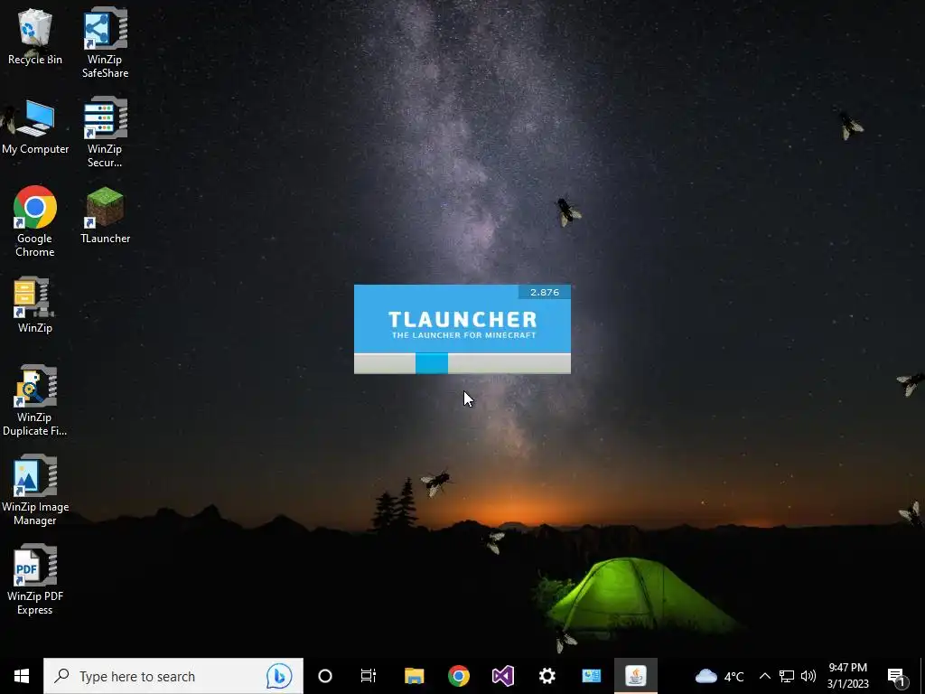Select the WinZip PDF Express shortcut
Image resolution: width=925 pixels, height=694 pixels.
[35, 579]
